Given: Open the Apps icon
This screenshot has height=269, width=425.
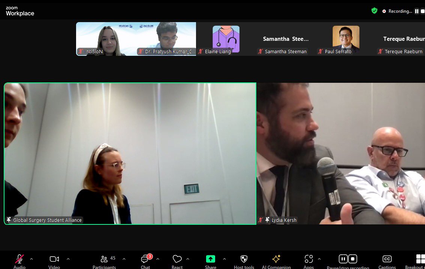Looking at the screenshot, I should click(x=308, y=259).
